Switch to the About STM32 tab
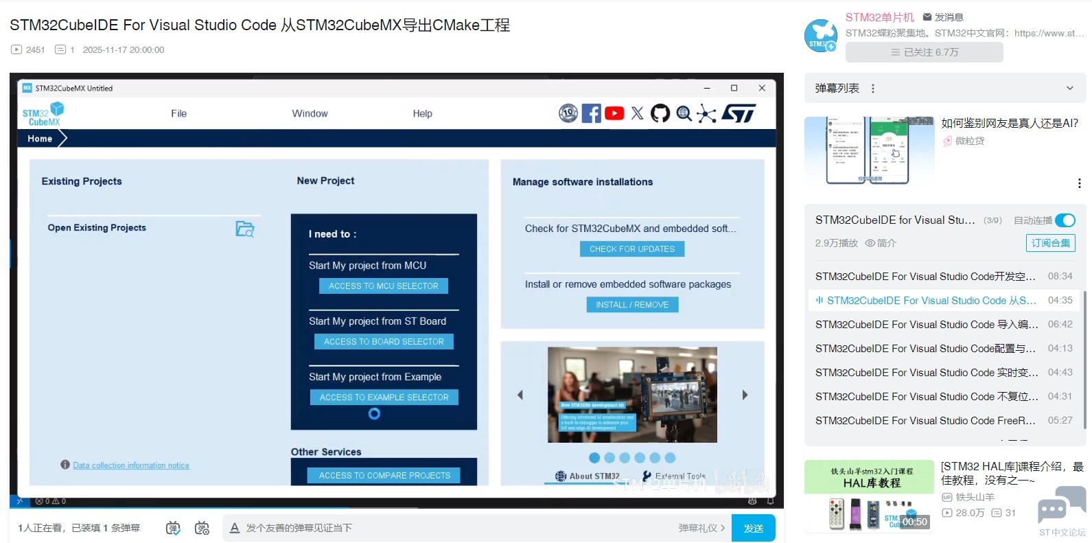Screen dimensions: 1092x543 [588, 476]
